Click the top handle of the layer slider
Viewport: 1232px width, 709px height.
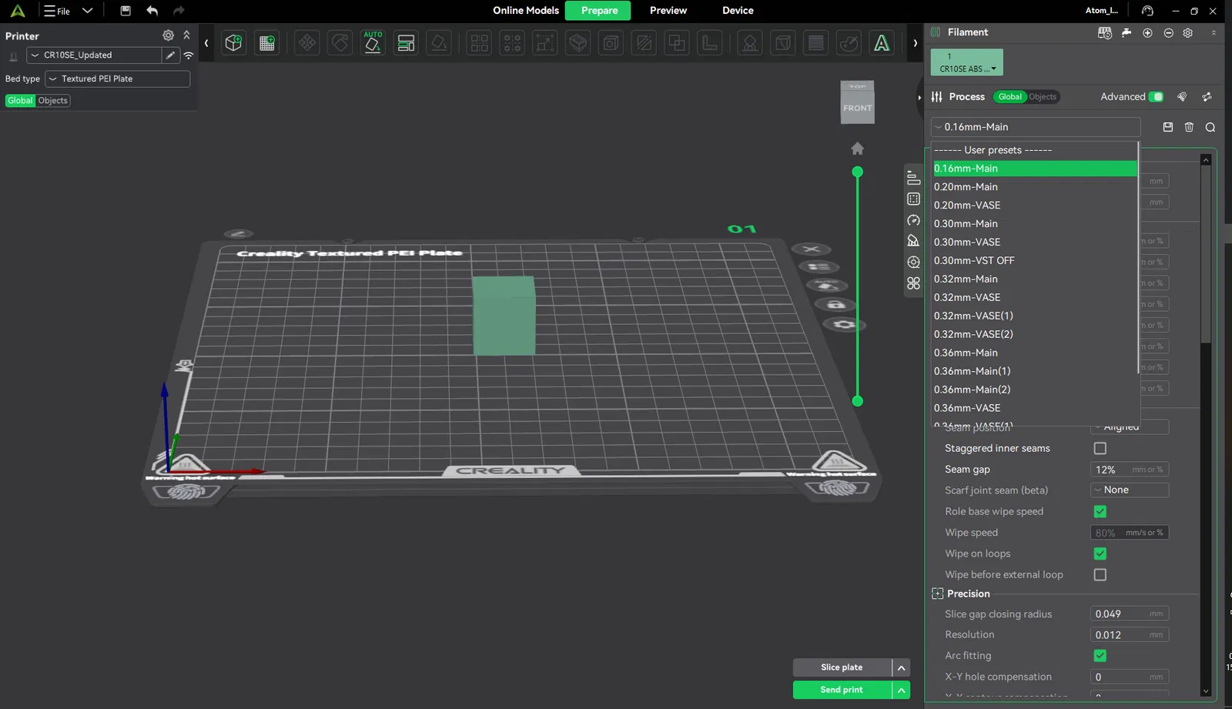pyautogui.click(x=857, y=172)
